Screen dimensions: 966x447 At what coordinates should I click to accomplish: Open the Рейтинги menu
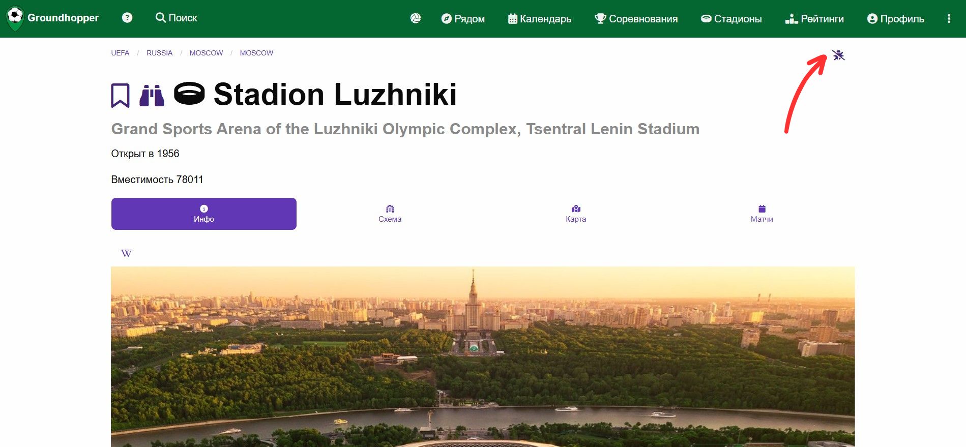[x=814, y=19]
